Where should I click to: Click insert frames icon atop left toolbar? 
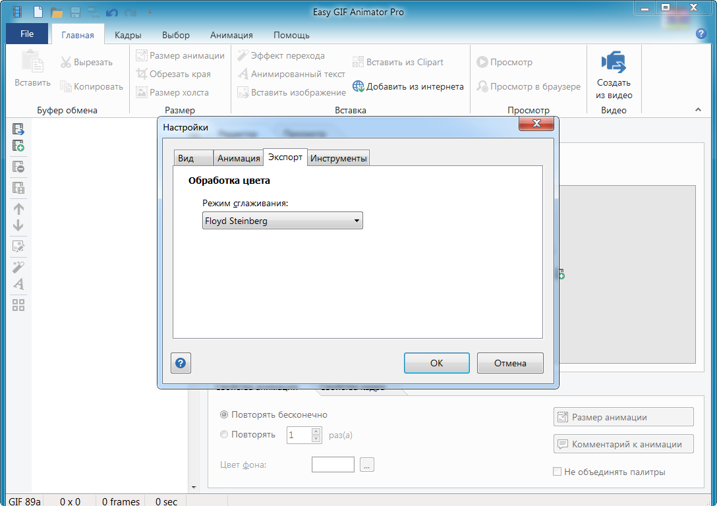tap(18, 129)
